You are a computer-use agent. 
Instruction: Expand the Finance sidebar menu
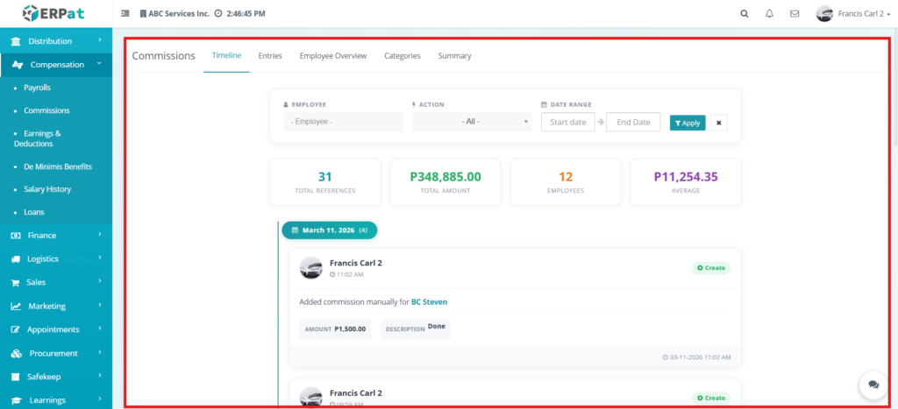tap(55, 236)
